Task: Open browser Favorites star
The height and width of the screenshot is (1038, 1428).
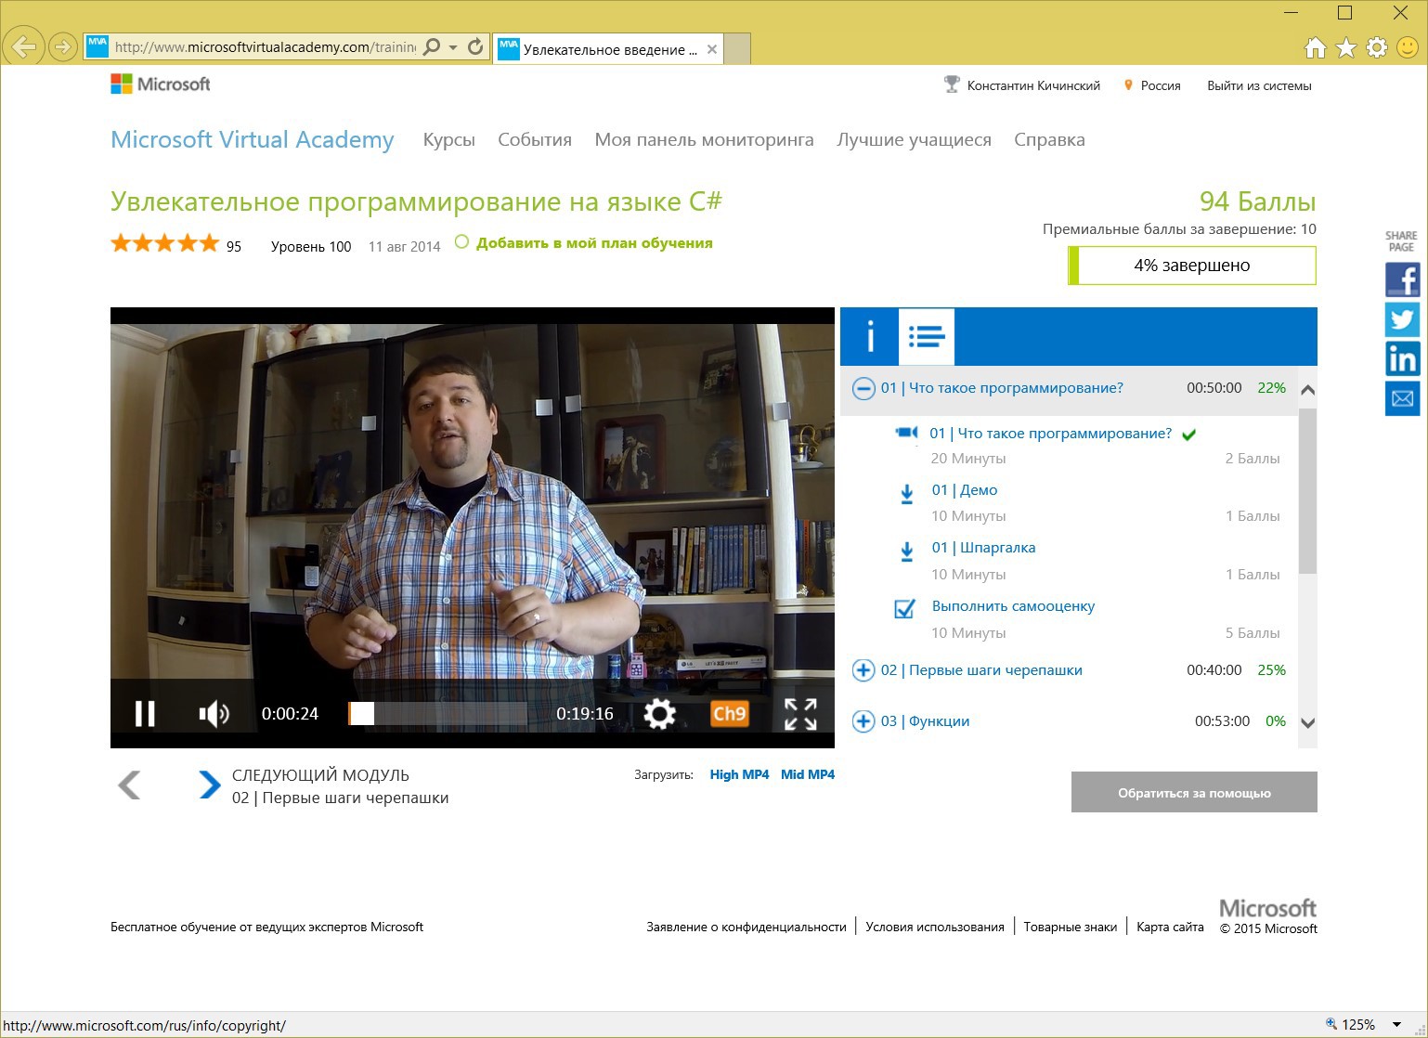Action: tap(1346, 47)
